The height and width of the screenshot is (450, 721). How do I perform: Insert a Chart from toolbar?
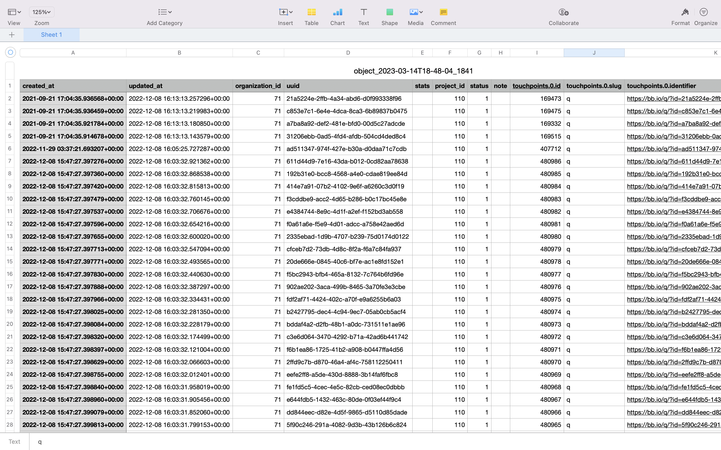point(337,12)
